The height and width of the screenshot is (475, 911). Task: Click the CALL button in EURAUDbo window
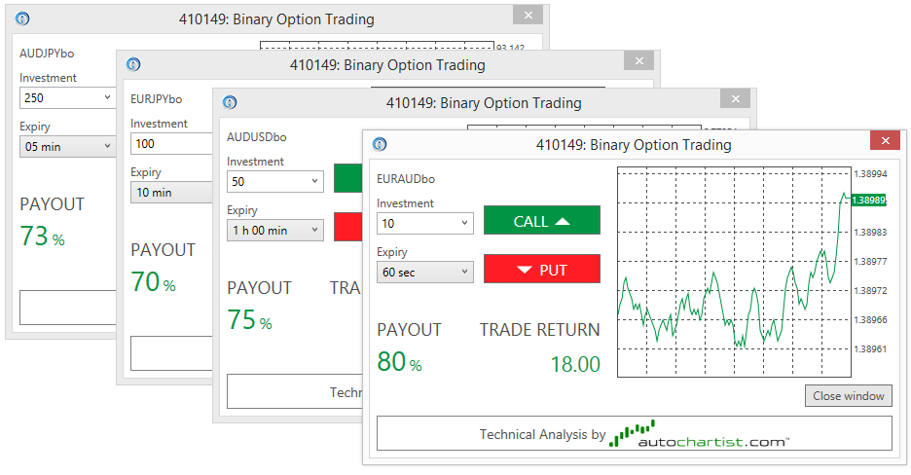coord(541,221)
